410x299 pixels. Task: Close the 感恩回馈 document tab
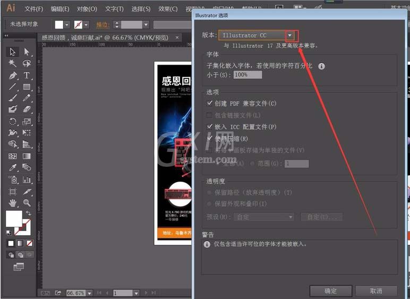pos(177,37)
